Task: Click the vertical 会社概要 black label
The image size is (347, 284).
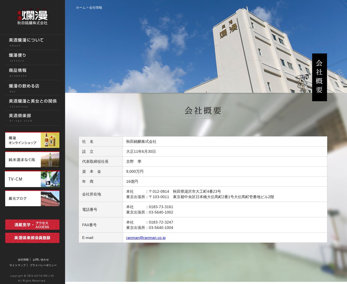Action: click(x=319, y=77)
